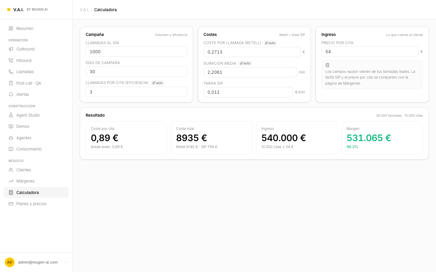Click 'break-even: 0,89 €' text

pyautogui.click(x=107, y=147)
